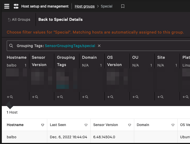Open Domain column sort dropdown
Viewport: 190px width, 144px height.
(x=173, y=125)
